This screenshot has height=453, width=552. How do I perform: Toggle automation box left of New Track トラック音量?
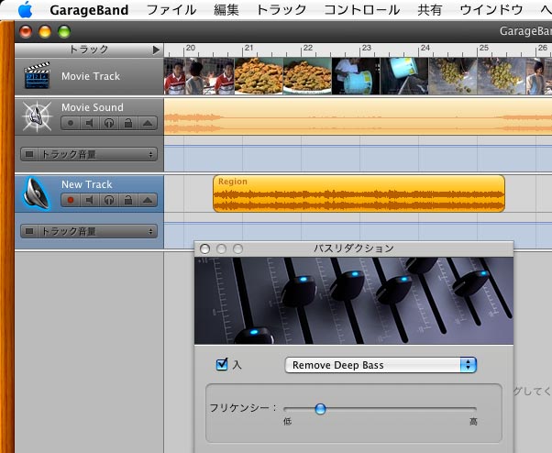29,231
